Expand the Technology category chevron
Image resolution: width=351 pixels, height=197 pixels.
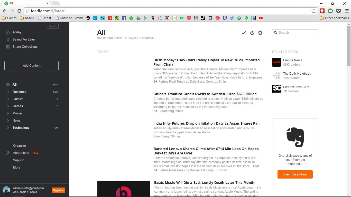point(8,128)
